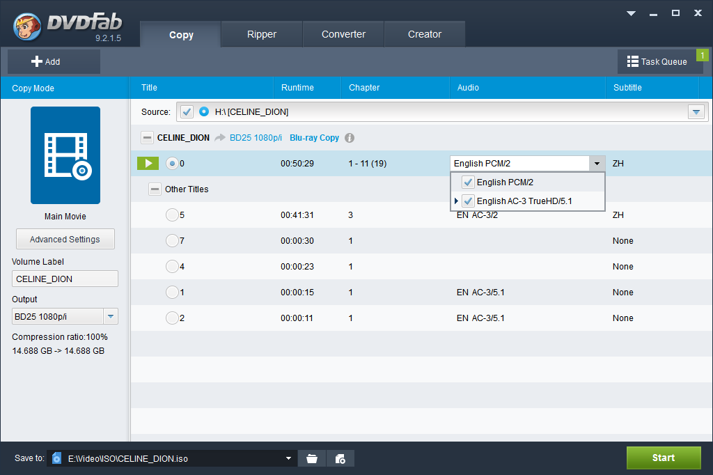The image size is (713, 475).
Task: Uncheck English AC-3 TrueHD/5.1 audio track
Action: 468,201
